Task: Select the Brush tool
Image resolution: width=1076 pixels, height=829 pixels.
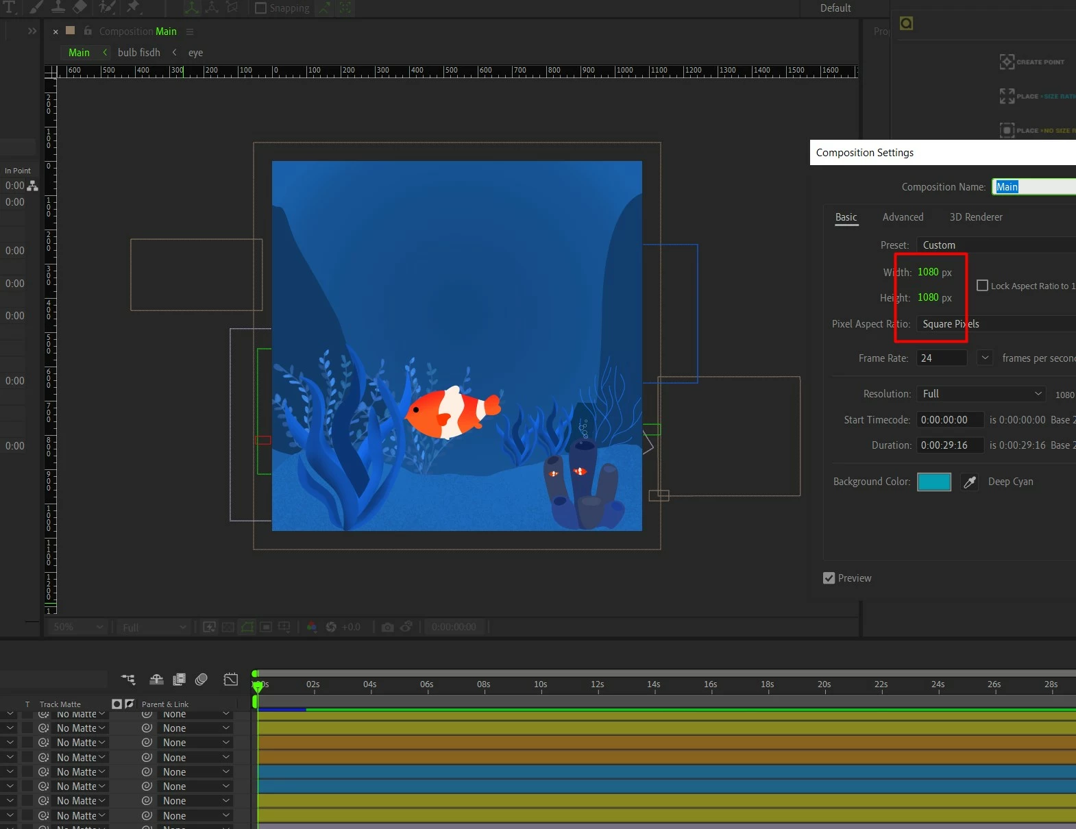Action: point(36,7)
